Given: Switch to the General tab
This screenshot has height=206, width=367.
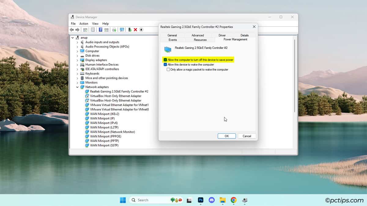Looking at the screenshot, I should click(172, 35).
